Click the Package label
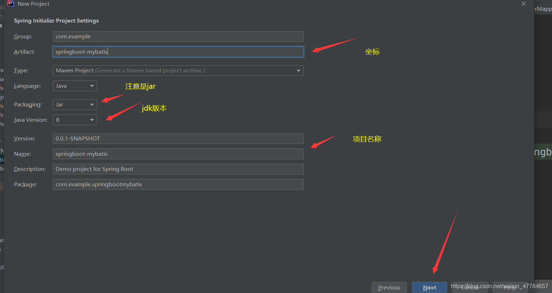The image size is (552, 293). point(25,184)
